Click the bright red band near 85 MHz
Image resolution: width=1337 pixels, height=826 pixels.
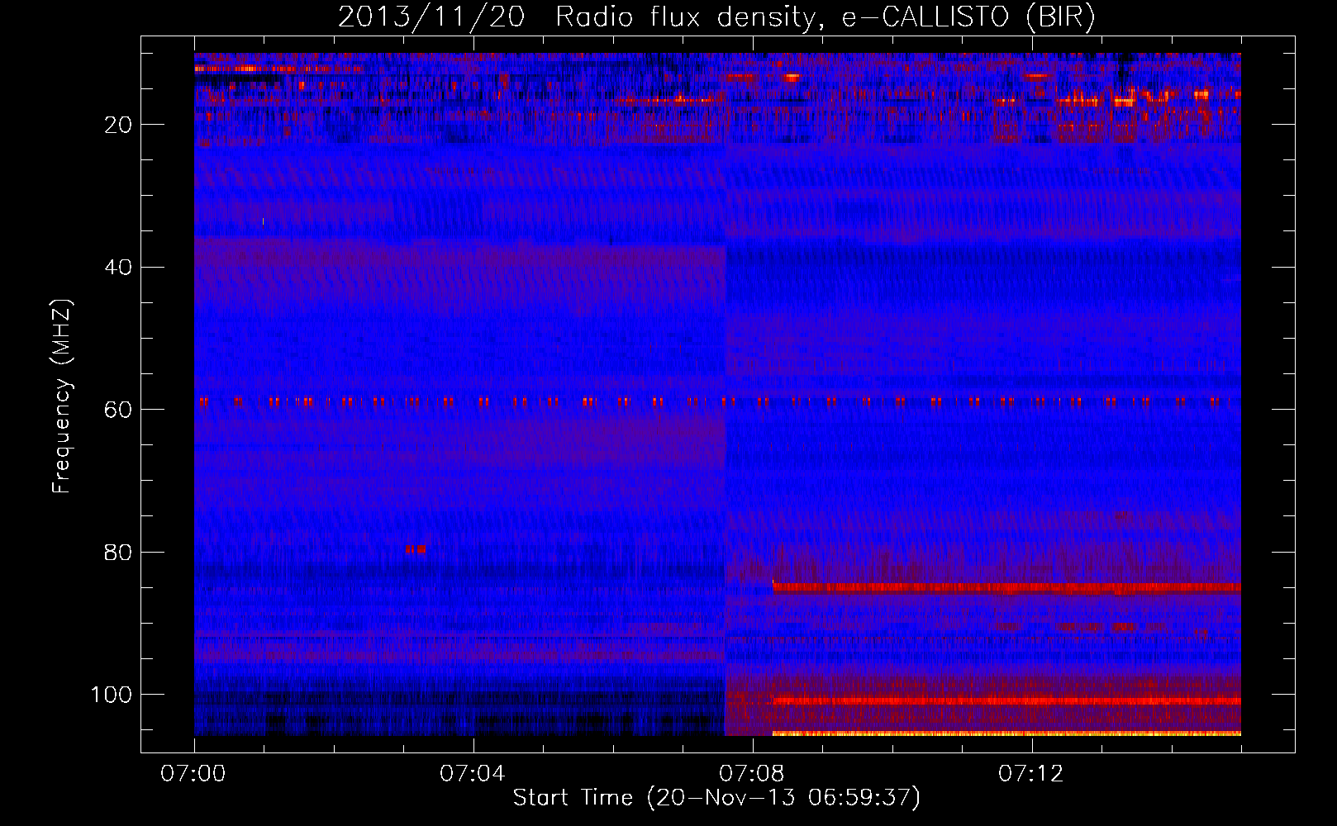[x=1006, y=588]
